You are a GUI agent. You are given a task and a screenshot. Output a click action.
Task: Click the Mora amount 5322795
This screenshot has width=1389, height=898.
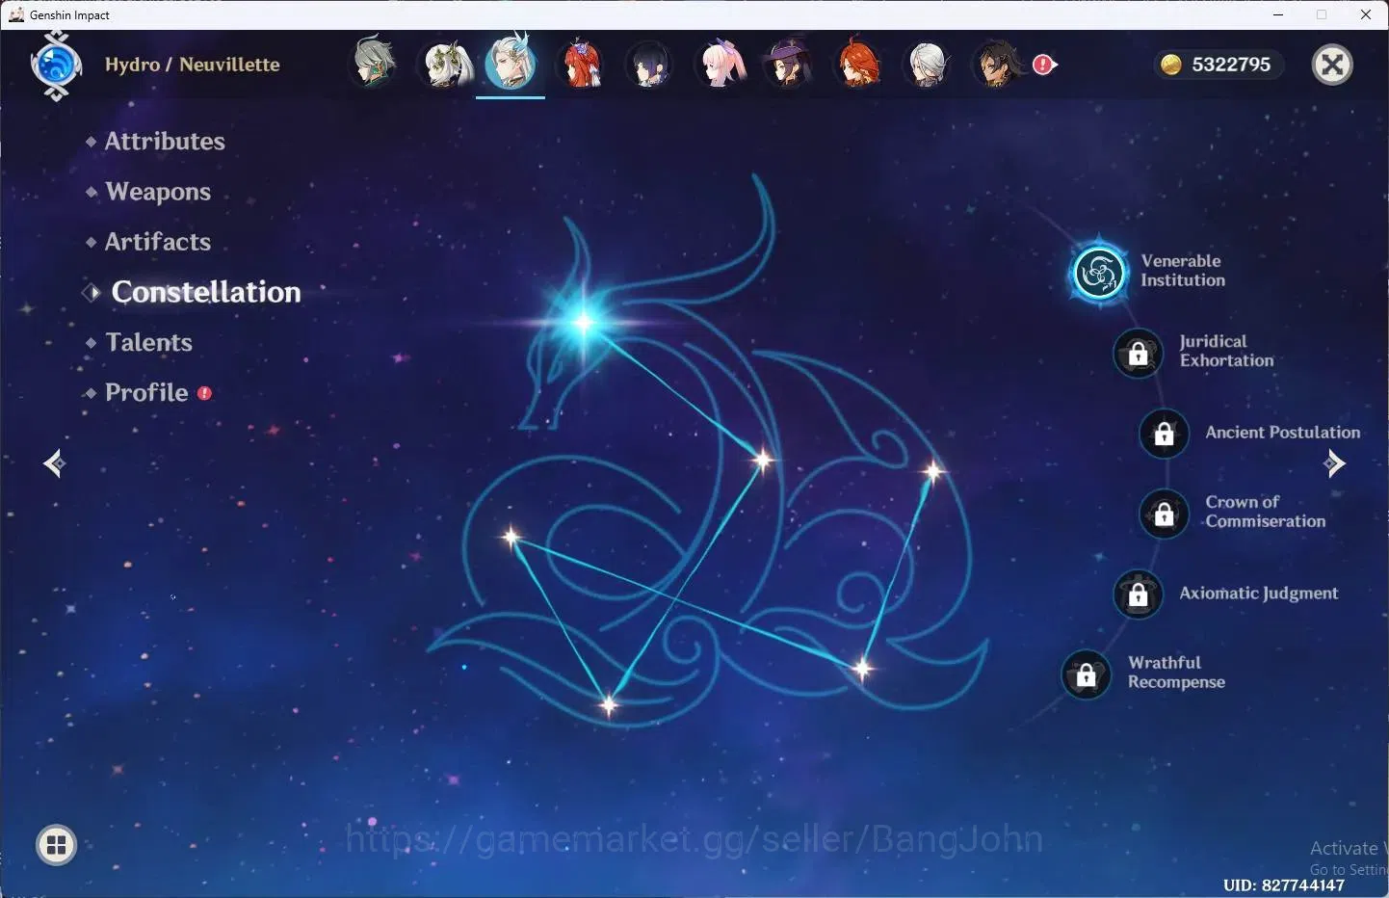pos(1231,65)
